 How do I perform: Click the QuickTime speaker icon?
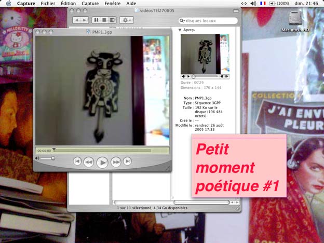37,158
